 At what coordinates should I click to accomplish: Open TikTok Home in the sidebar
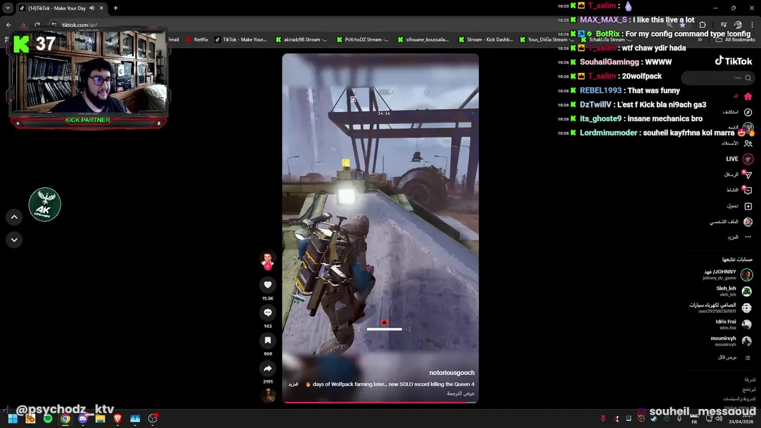point(748,96)
